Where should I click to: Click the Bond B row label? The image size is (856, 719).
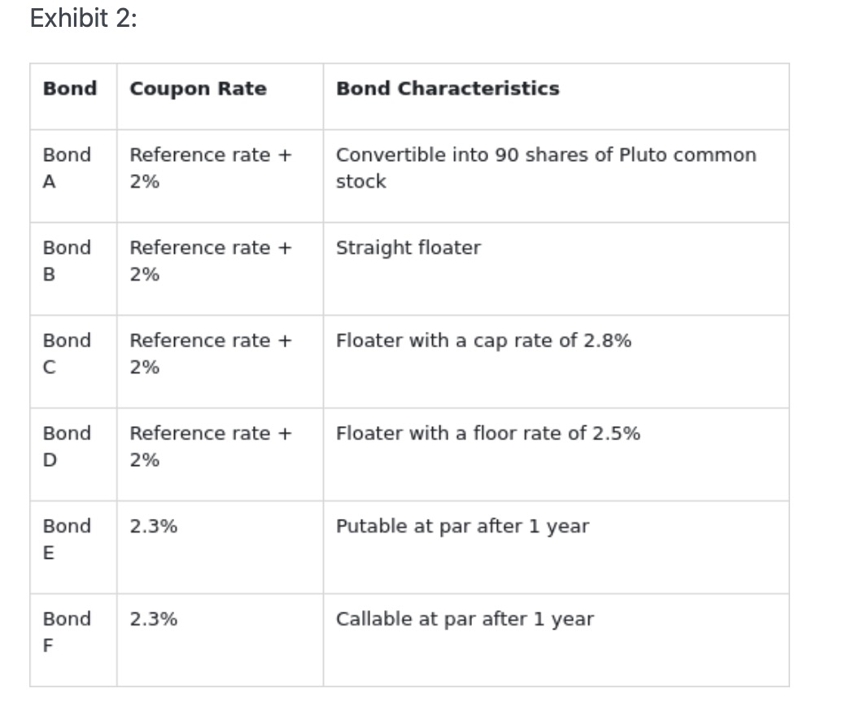click(x=67, y=261)
